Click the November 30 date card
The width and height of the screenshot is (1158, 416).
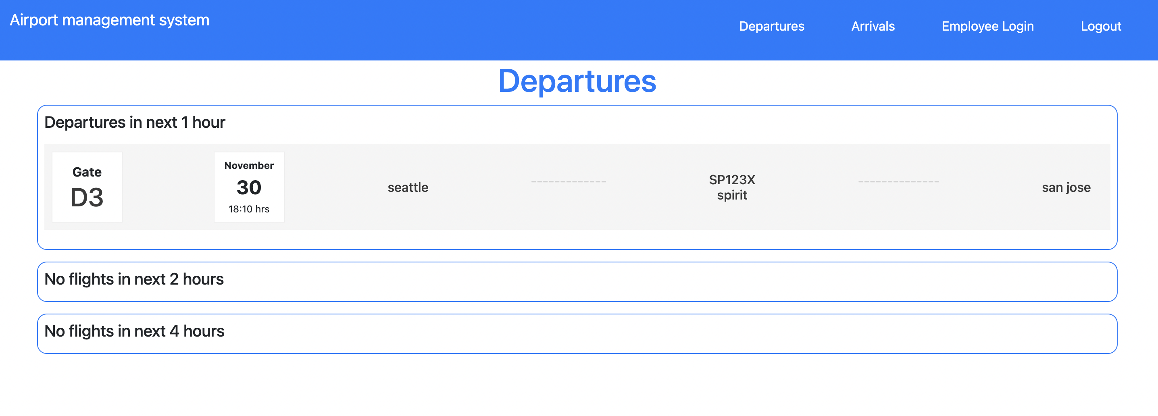(249, 187)
